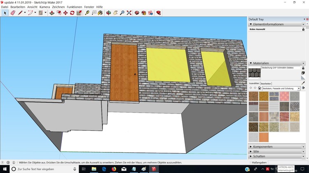This screenshot has height=173, width=309.
Task: Open the Ansicht menu
Action: point(32,7)
